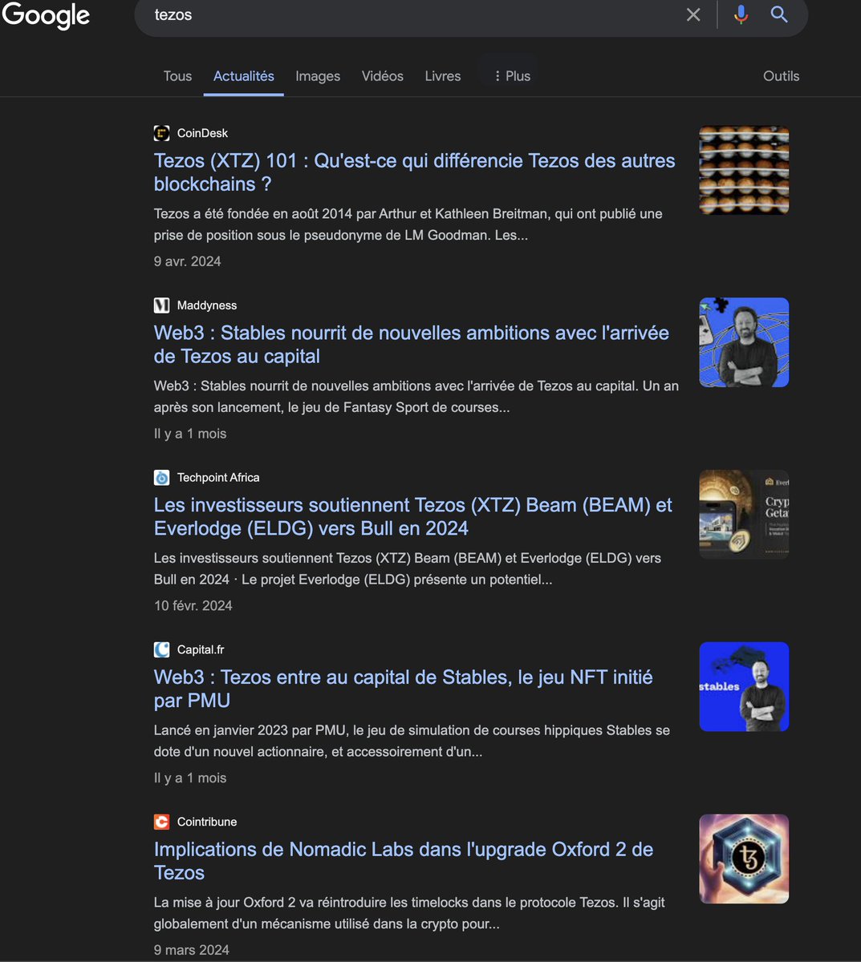The image size is (861, 962).
Task: Click the snippet starting Lancé en janvier 2023
Action: coord(412,741)
